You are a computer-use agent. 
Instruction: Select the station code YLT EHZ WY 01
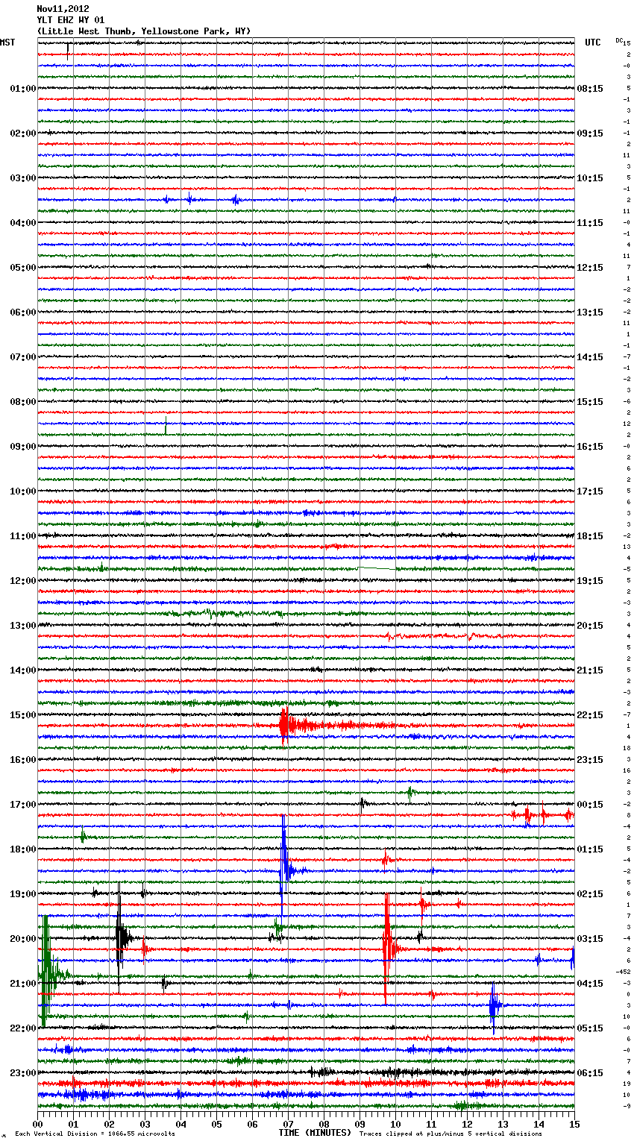[71, 20]
